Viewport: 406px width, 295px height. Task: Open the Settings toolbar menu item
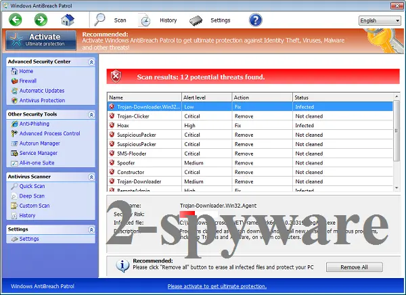[x=221, y=20]
